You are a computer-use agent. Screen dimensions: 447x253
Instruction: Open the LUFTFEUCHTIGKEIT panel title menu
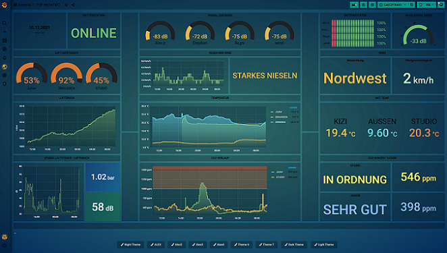point(67,53)
